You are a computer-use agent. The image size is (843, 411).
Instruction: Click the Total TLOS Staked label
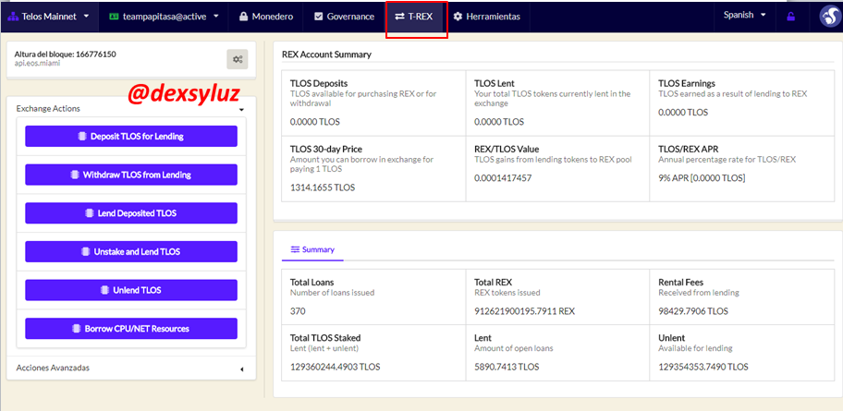pos(325,338)
